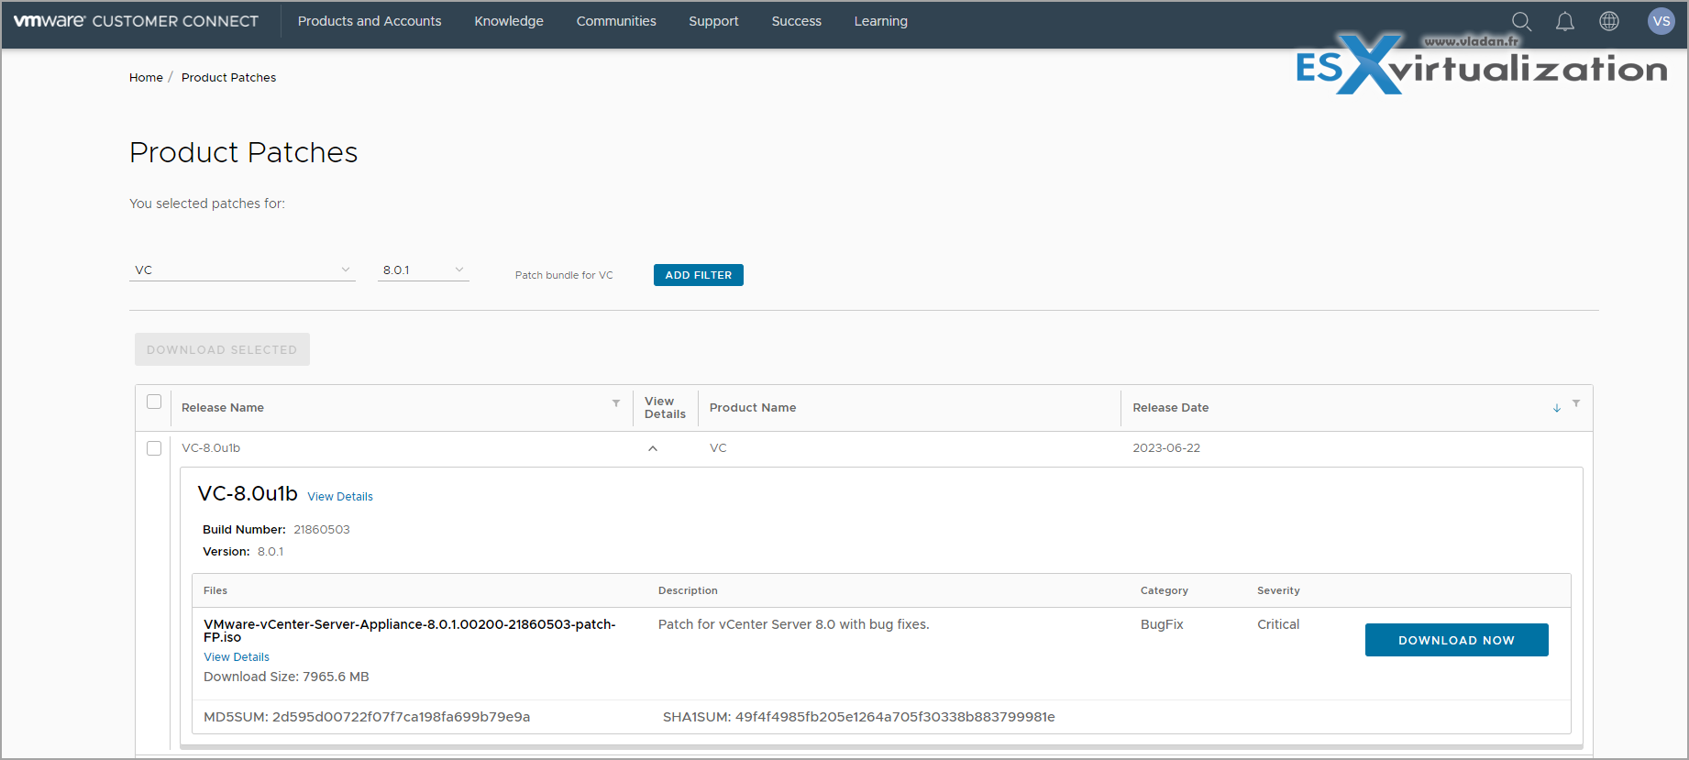Open the Support menu
Screen dimensions: 1689x760
713,21
